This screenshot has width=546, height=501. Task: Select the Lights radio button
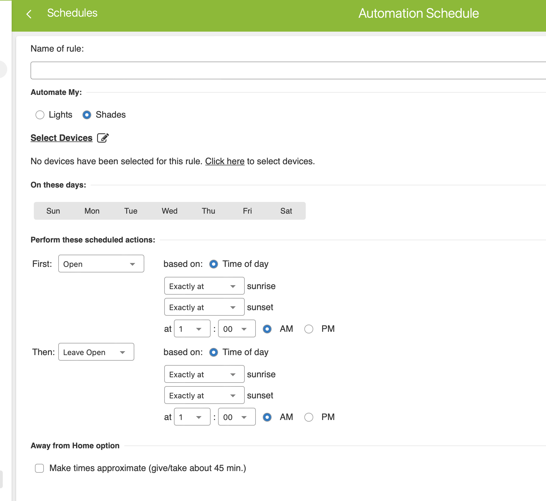[40, 115]
